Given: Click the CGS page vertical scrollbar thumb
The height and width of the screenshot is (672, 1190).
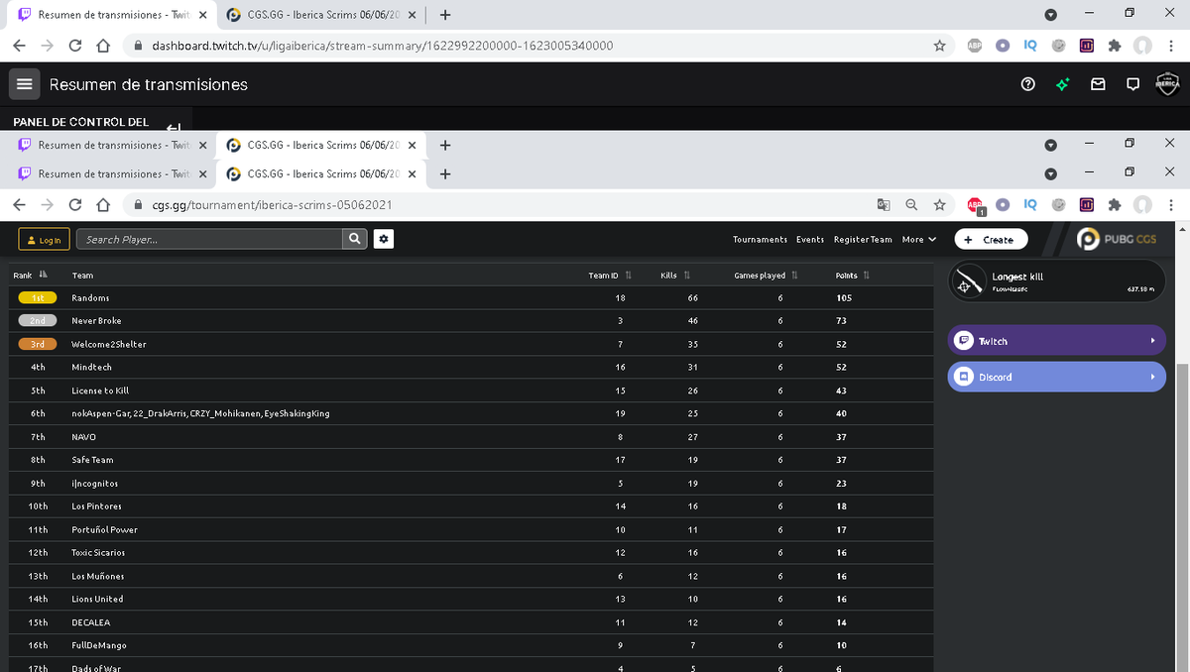Looking at the screenshot, I should (1182, 515).
